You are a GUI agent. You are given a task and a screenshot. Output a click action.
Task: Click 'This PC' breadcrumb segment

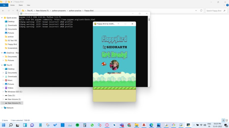(30, 11)
